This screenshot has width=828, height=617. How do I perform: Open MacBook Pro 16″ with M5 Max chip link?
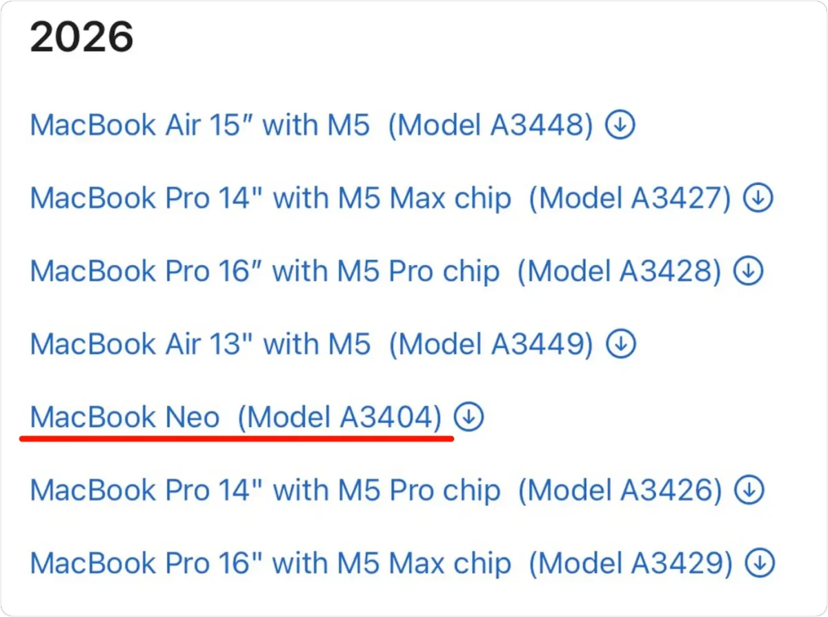270,563
